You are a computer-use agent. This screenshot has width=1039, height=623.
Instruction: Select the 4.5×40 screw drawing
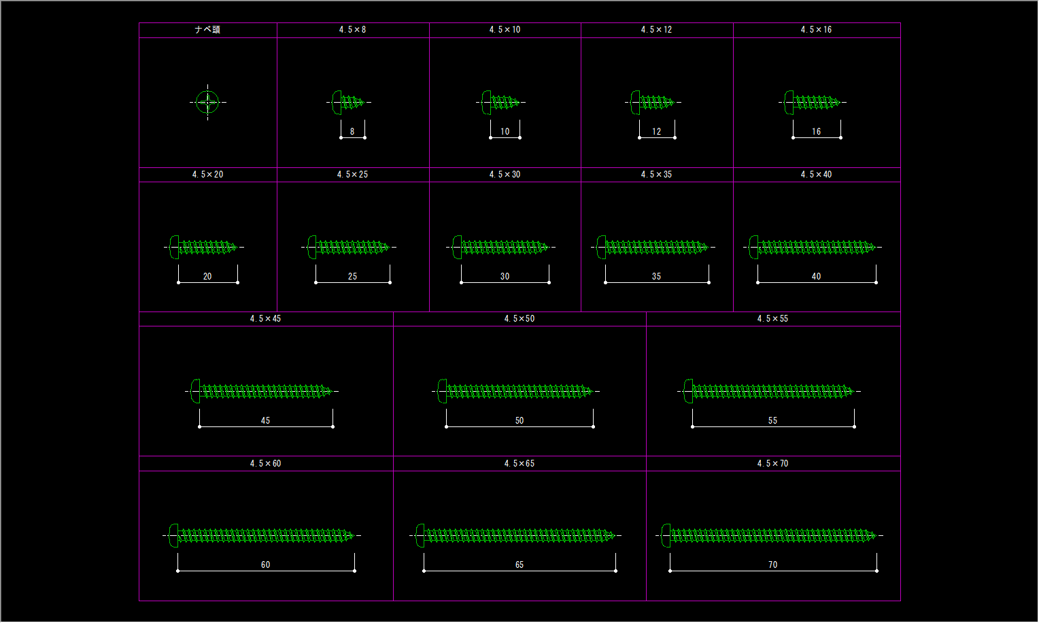pyautogui.click(x=813, y=248)
